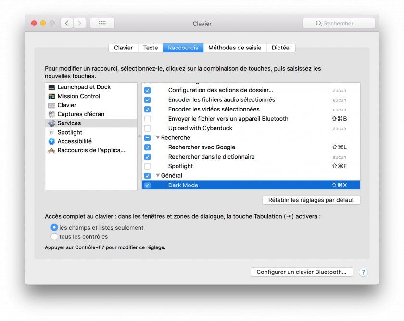404x321 pixels.
Task: Click the Raccourcis de l'application icon
Action: (51, 150)
